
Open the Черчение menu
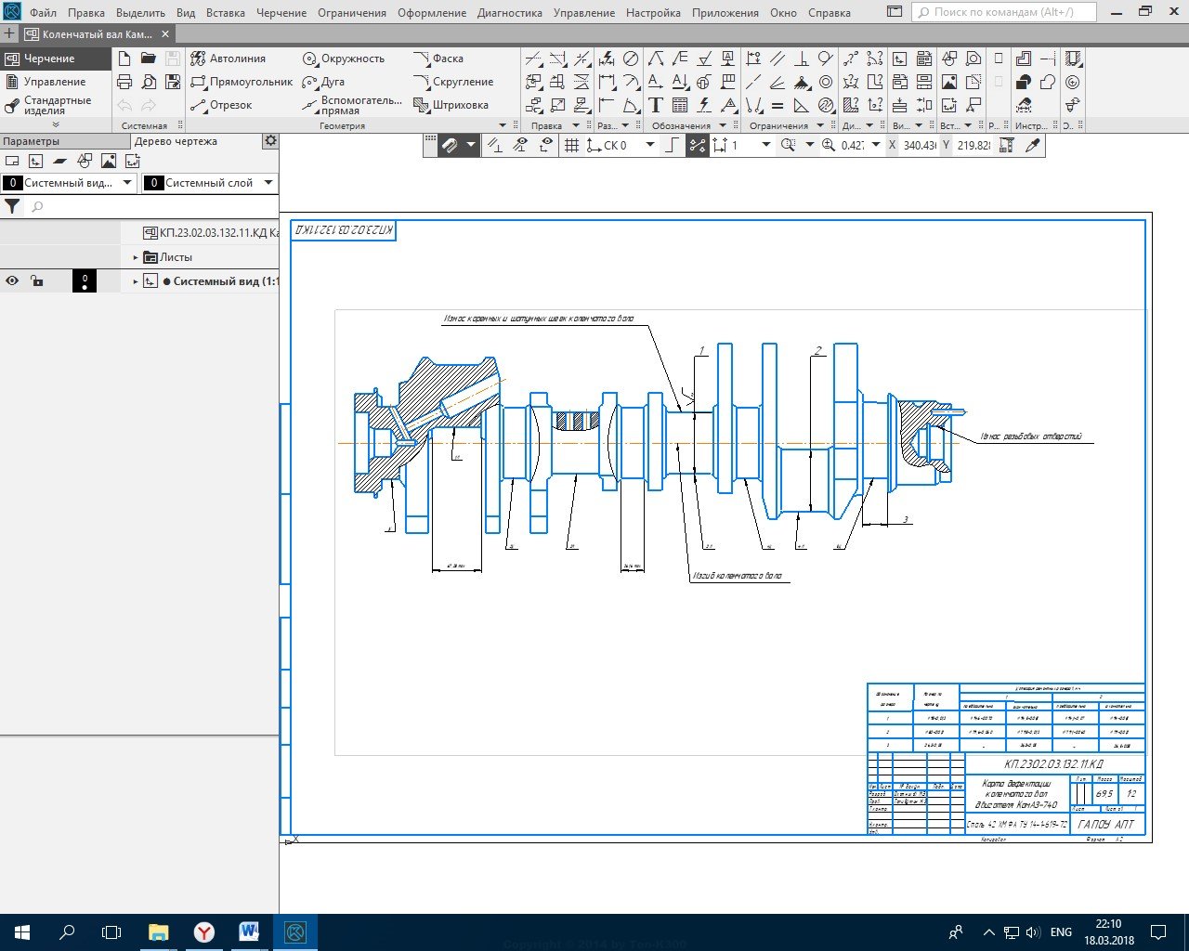281,13
